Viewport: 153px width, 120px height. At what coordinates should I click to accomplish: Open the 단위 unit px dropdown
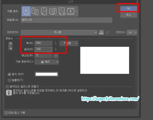coord(132,32)
